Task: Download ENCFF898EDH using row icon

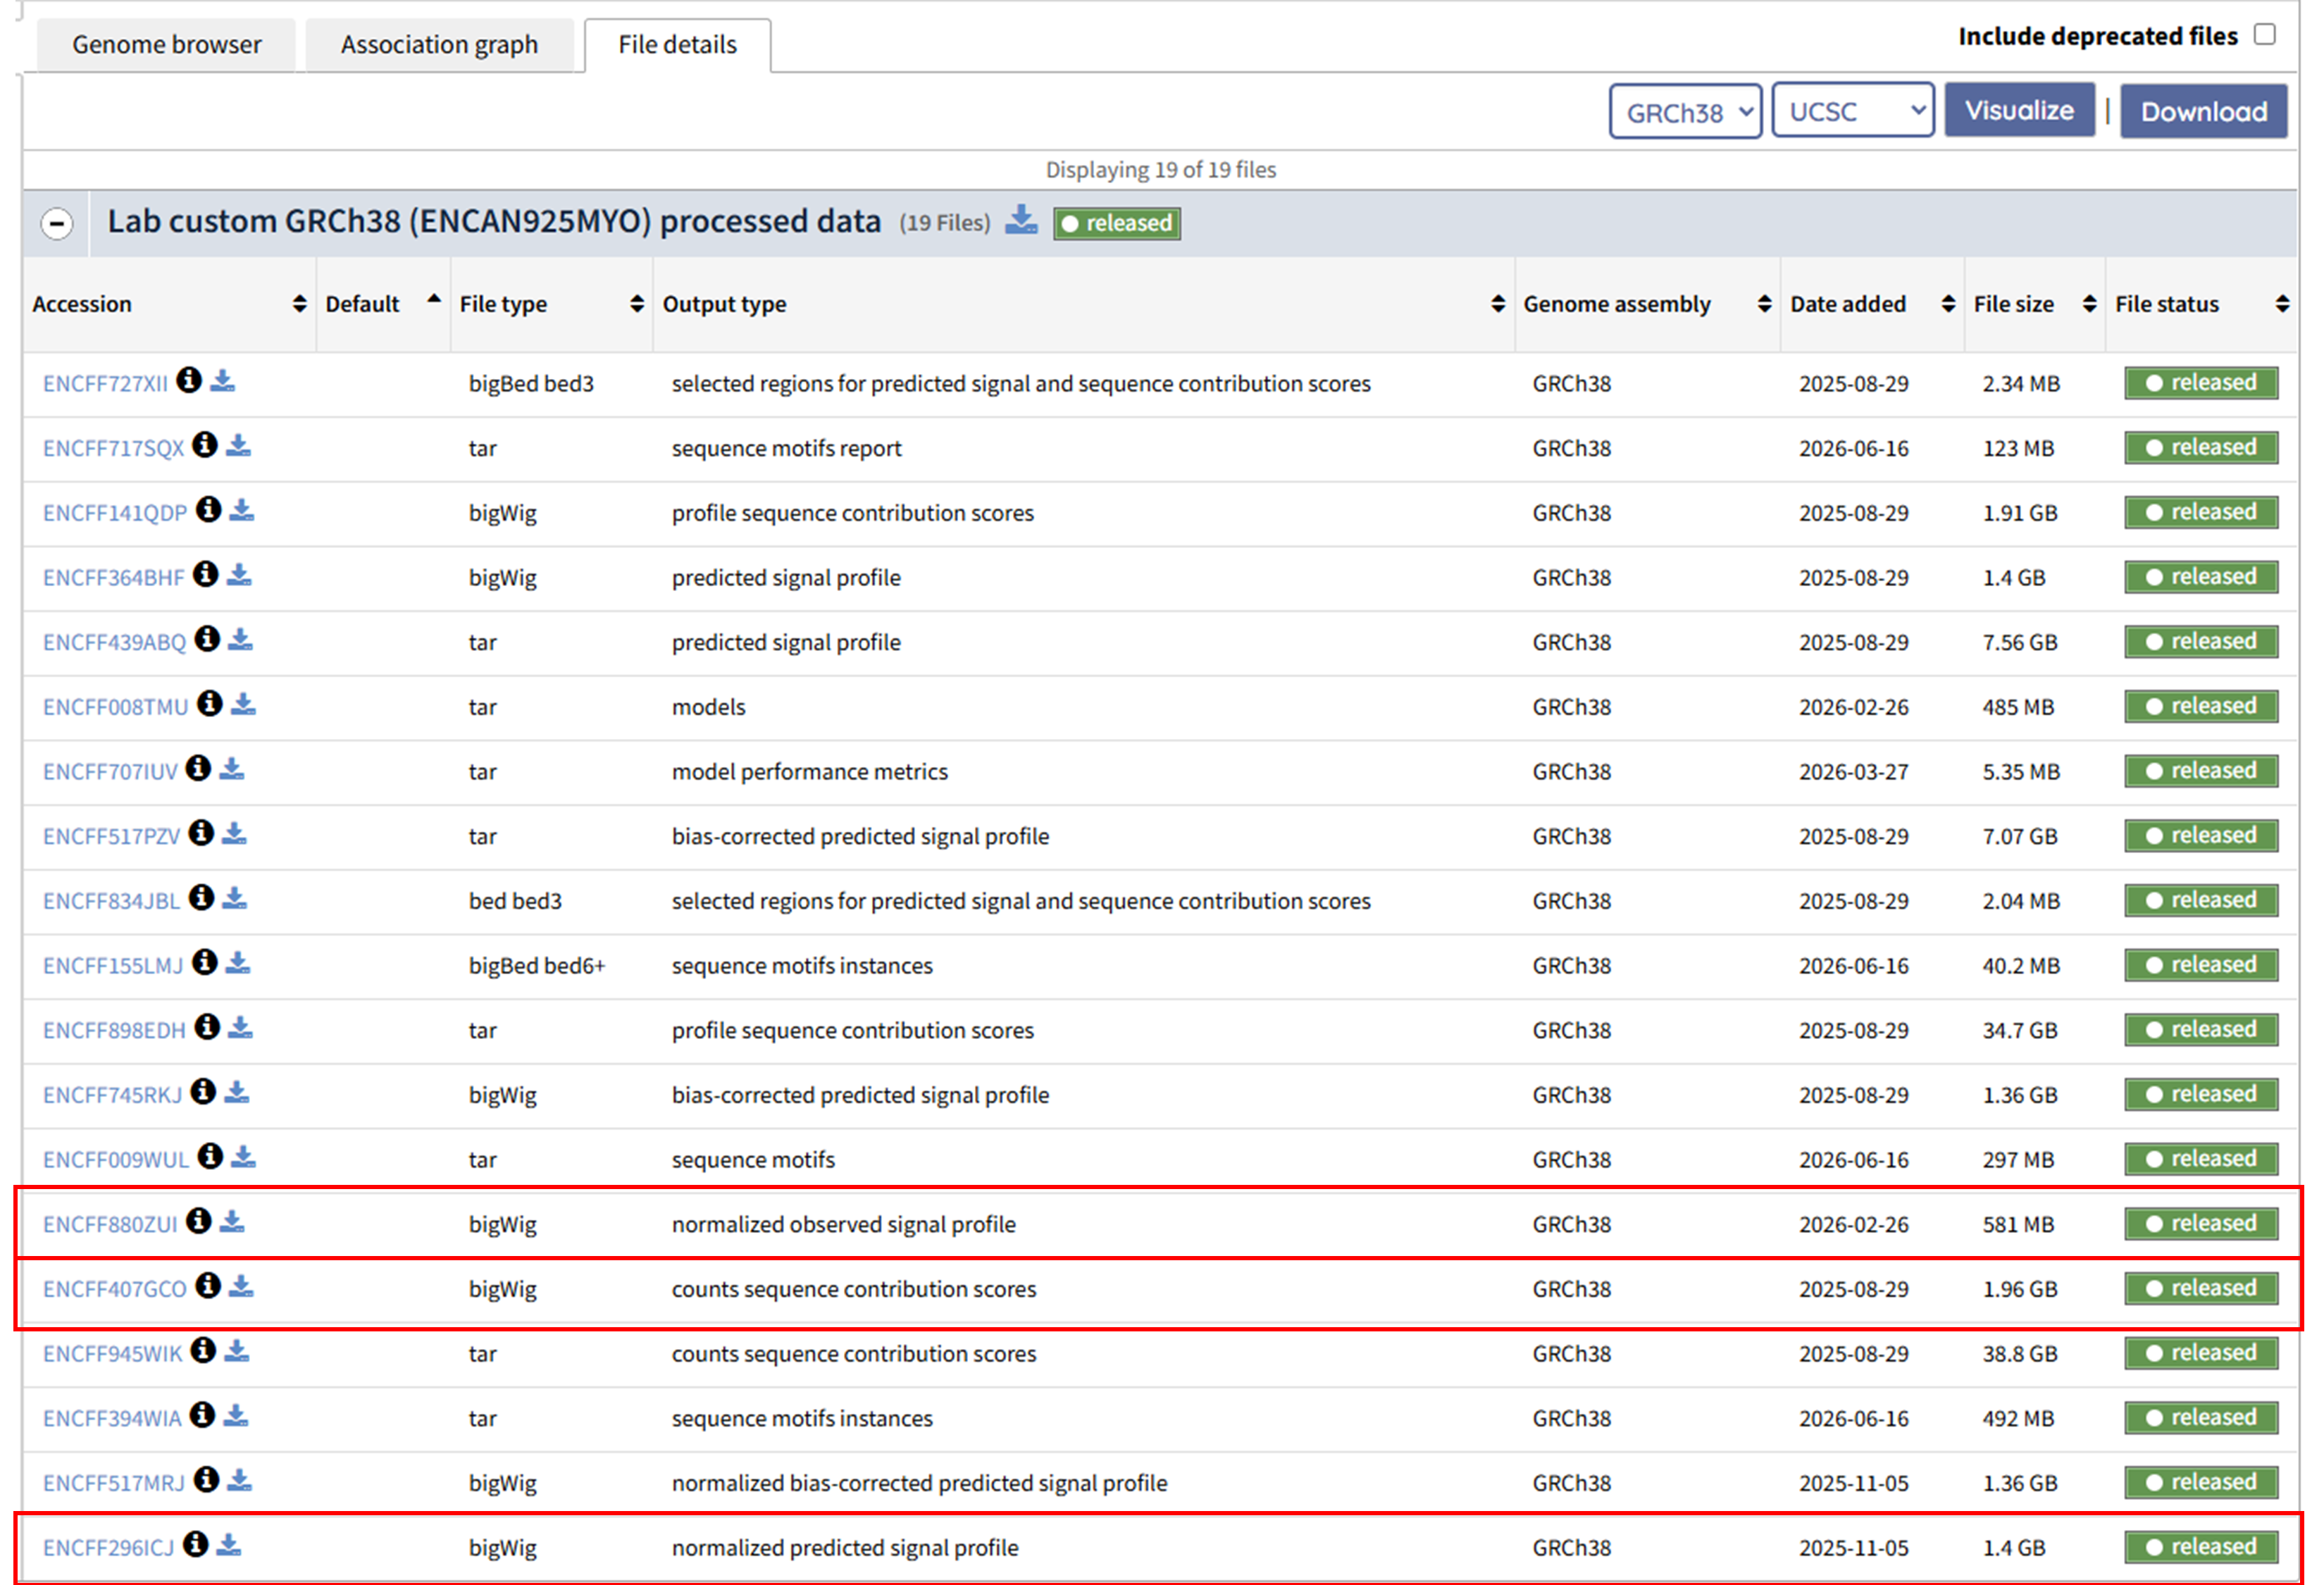Action: 240,1027
